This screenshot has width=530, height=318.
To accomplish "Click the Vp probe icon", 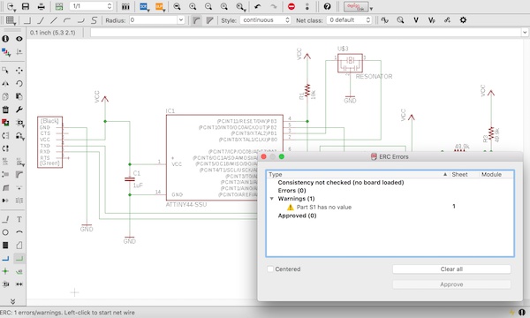I will [431, 20].
